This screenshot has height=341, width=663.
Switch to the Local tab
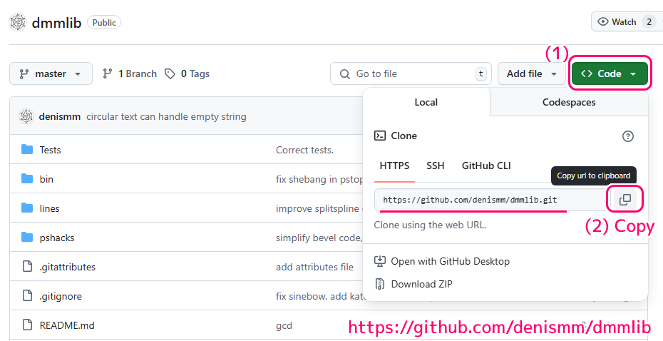[x=426, y=102]
